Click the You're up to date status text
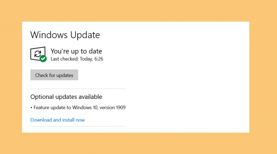The image size is (277, 154). [76, 51]
